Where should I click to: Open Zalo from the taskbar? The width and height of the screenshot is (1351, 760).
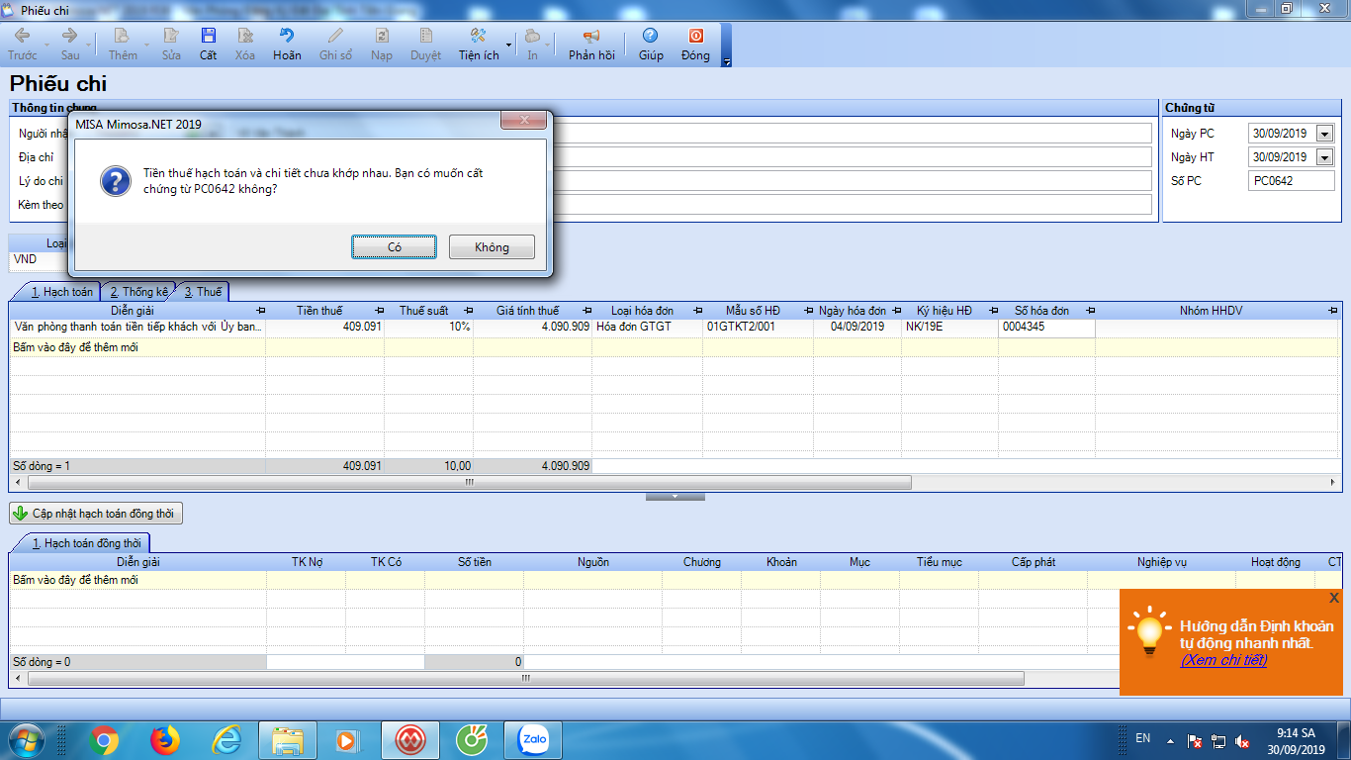[533, 739]
